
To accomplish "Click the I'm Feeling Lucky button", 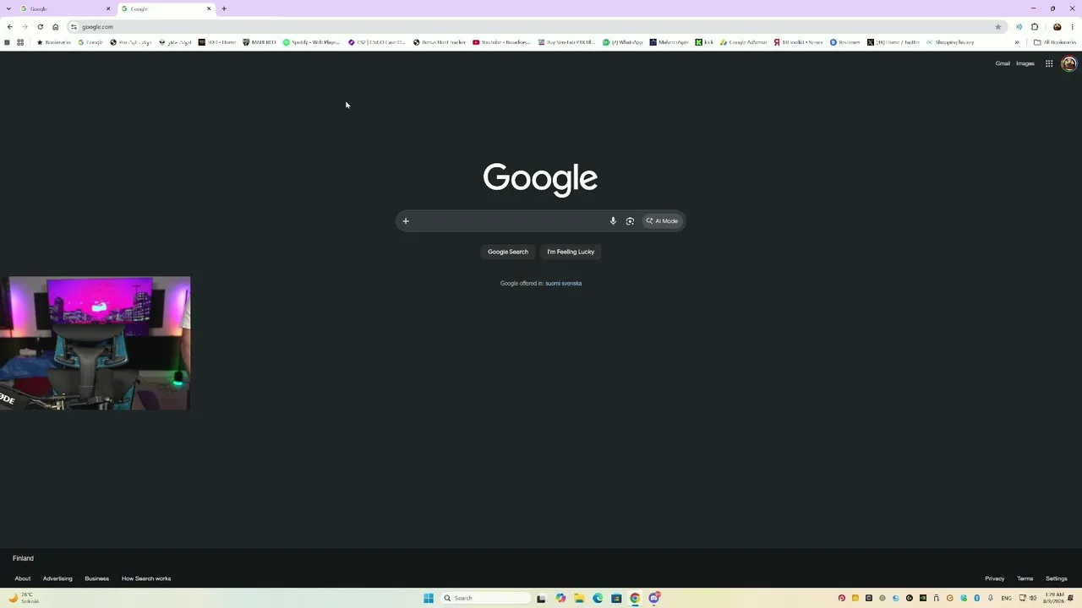I will [571, 252].
